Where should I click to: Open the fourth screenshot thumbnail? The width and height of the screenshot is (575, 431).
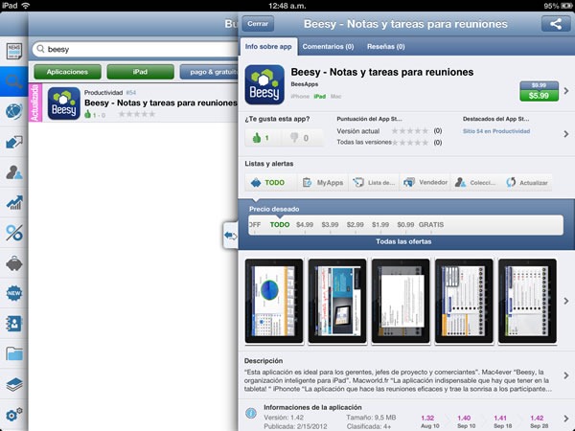[464, 301]
